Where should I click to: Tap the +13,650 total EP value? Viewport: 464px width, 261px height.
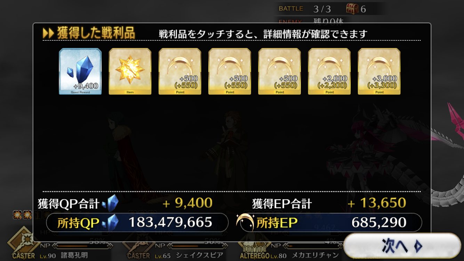[377, 203]
